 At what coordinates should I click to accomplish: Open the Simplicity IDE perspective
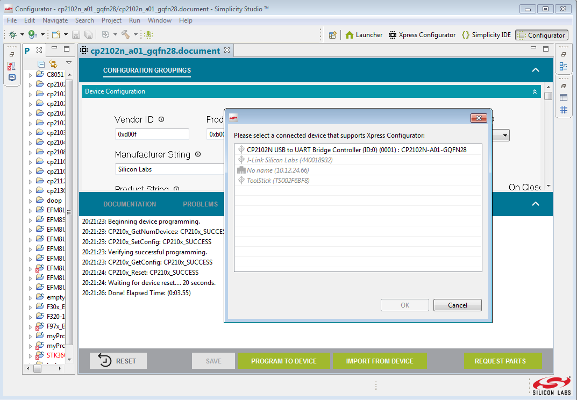[486, 34]
